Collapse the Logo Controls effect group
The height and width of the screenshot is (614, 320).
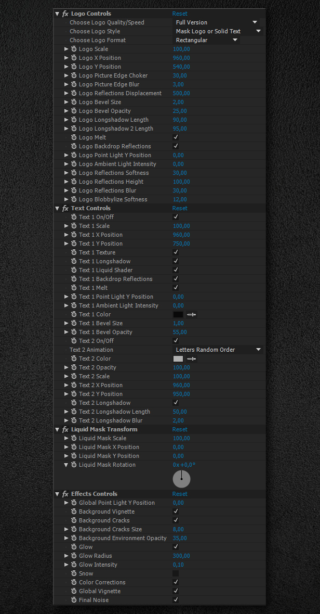pos(57,14)
